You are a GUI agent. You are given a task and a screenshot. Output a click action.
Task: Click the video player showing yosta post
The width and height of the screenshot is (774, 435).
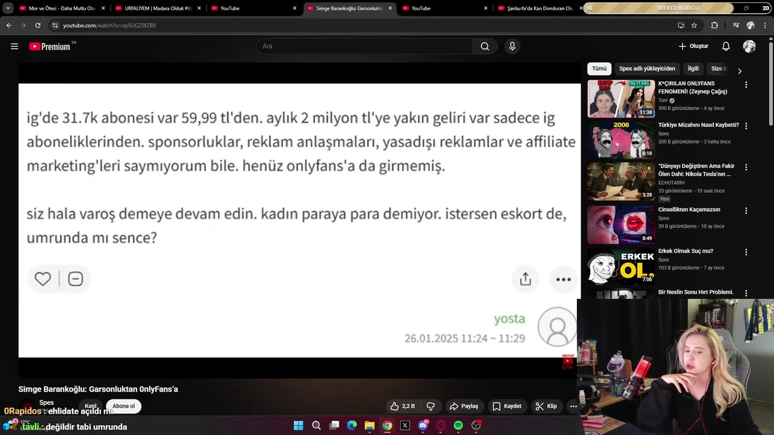pyautogui.click(x=299, y=221)
